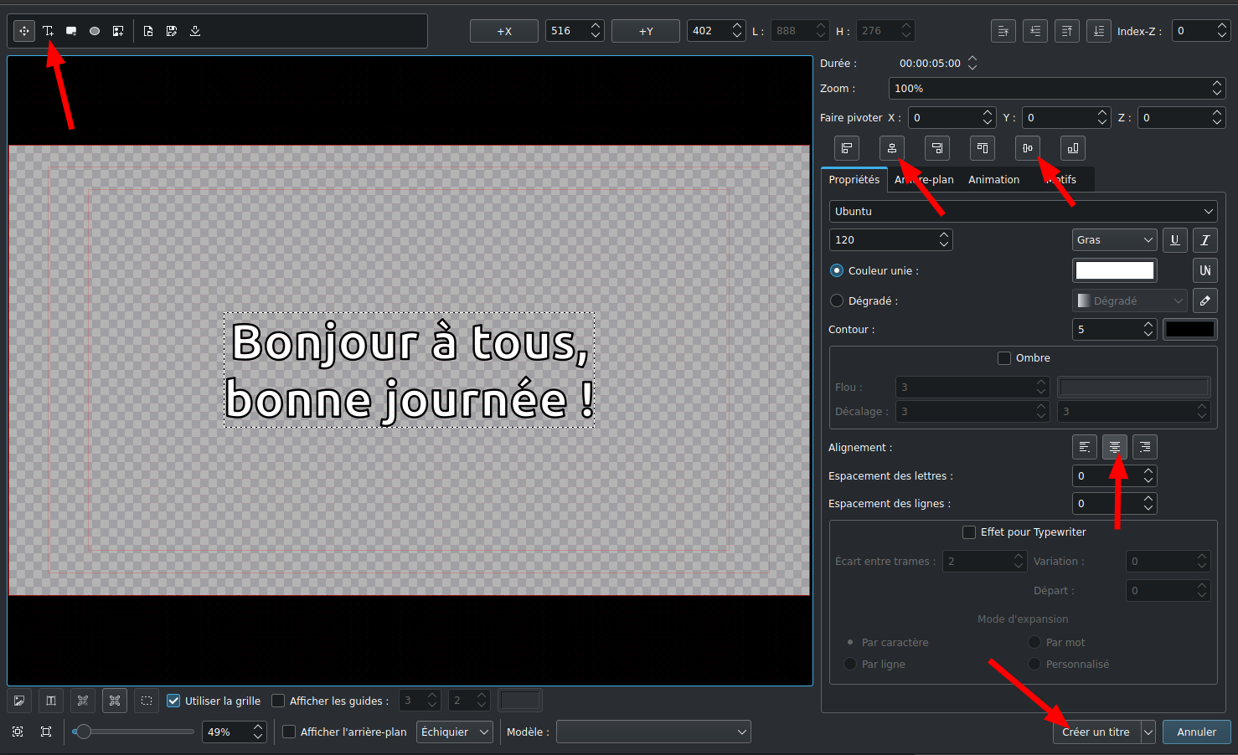Click the dotted-square deselect icon
Screen dimensions: 1238x755
(147, 701)
